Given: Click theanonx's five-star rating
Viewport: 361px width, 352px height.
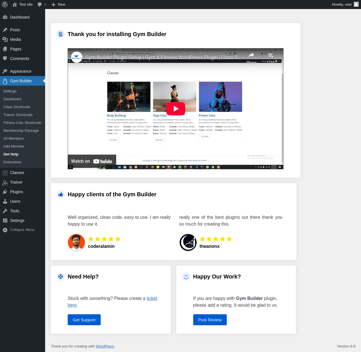Looking at the screenshot, I should tap(216, 239).
